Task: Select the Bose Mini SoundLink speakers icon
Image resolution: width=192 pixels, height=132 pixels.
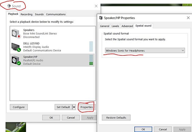Action: point(16,33)
